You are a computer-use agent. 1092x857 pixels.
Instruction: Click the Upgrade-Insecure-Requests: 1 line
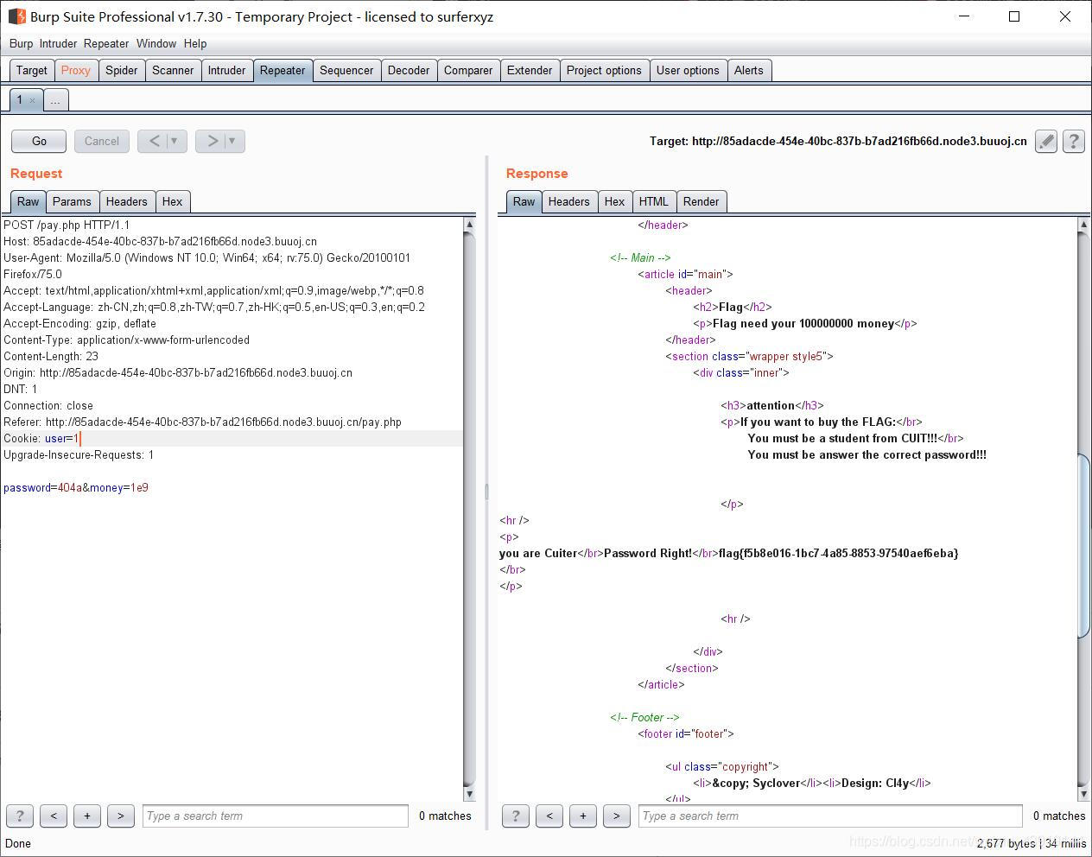pos(79,455)
